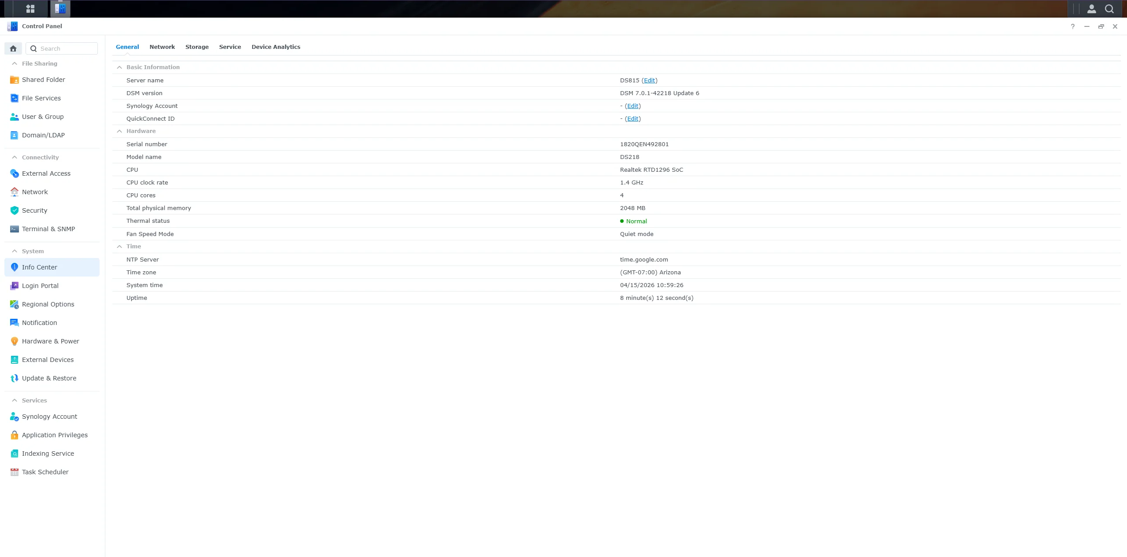Click the help question mark icon
Image resolution: width=1127 pixels, height=557 pixels.
pos(1072,26)
